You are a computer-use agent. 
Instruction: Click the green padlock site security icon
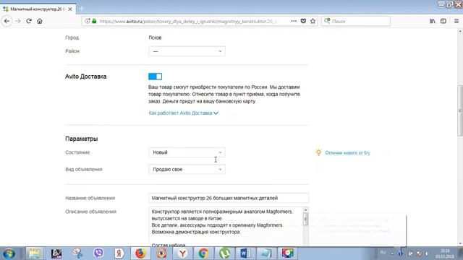94,21
